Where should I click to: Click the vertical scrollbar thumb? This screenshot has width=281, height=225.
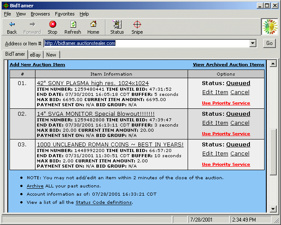[x=273, y=152]
